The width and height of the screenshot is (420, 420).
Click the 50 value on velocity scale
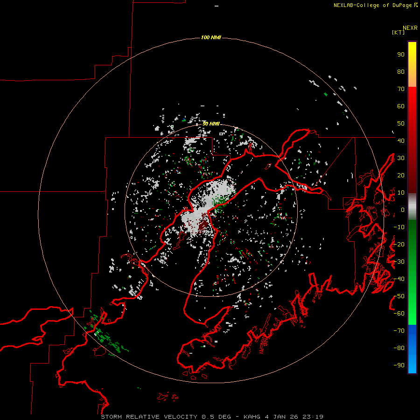pos(401,124)
